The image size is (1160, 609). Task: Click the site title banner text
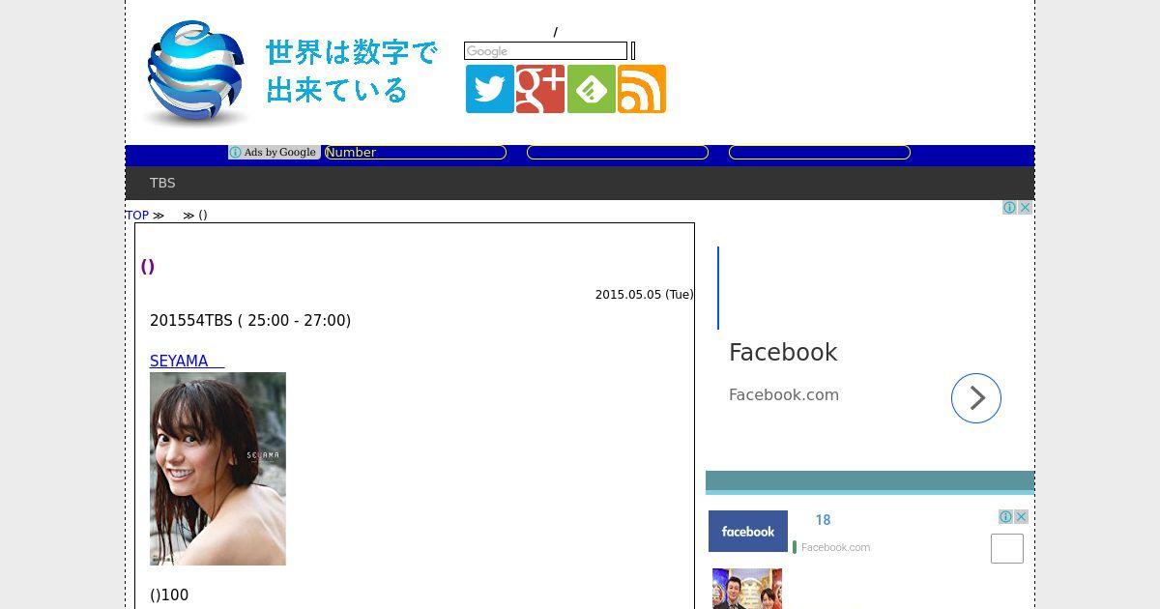(x=352, y=72)
